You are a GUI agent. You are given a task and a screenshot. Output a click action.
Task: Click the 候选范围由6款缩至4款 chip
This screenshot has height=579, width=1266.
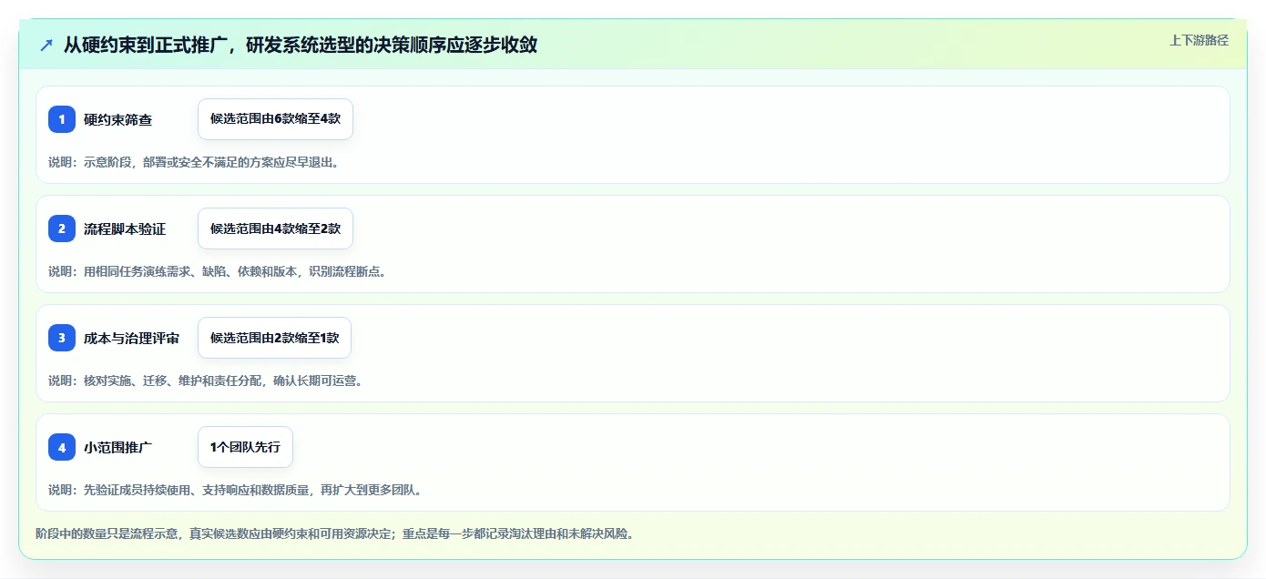coord(275,119)
